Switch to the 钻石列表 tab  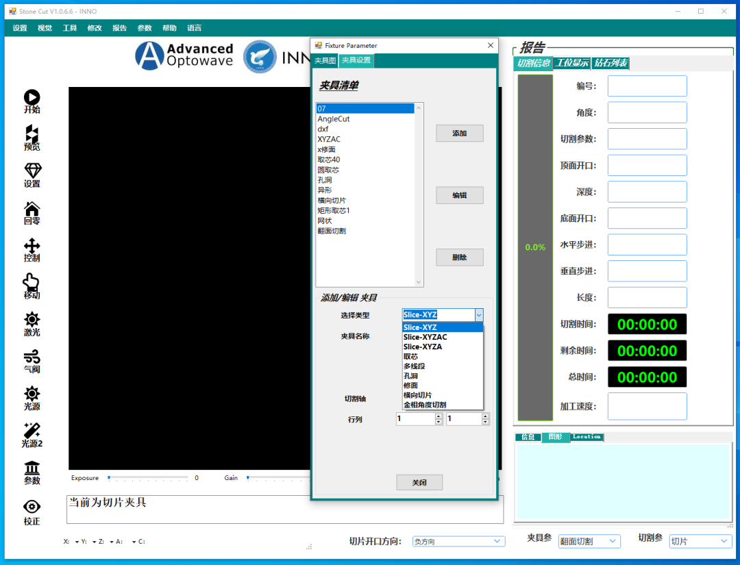click(610, 63)
